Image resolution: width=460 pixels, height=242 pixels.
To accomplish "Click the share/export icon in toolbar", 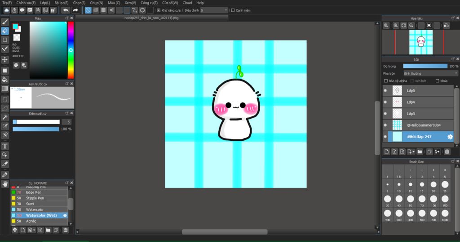I will pyautogui.click(x=14, y=10).
